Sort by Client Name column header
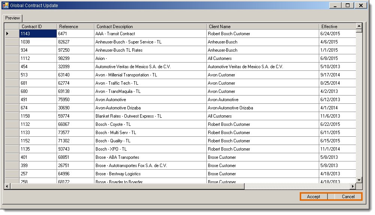This screenshot has width=375, height=215. point(263,26)
